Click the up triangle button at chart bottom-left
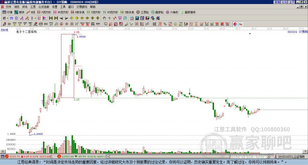308x165 pixels. (2, 151)
